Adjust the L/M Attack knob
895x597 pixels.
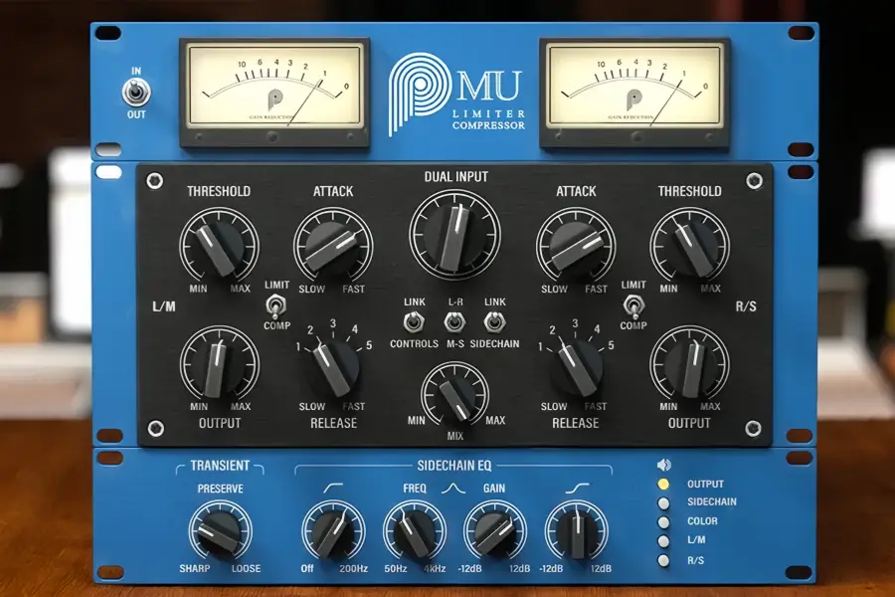pyautogui.click(x=333, y=246)
